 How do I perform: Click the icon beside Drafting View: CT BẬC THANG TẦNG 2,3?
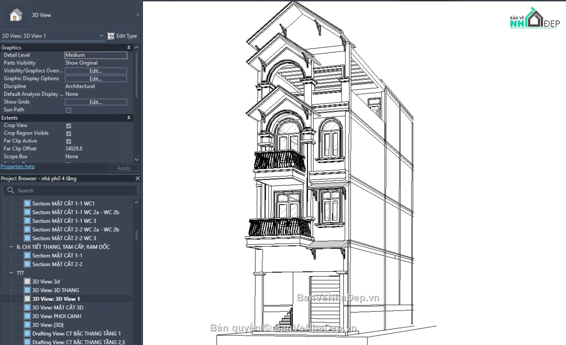coord(27,342)
